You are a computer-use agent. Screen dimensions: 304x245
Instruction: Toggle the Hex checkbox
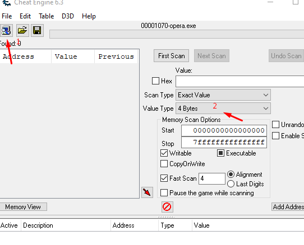point(155,81)
